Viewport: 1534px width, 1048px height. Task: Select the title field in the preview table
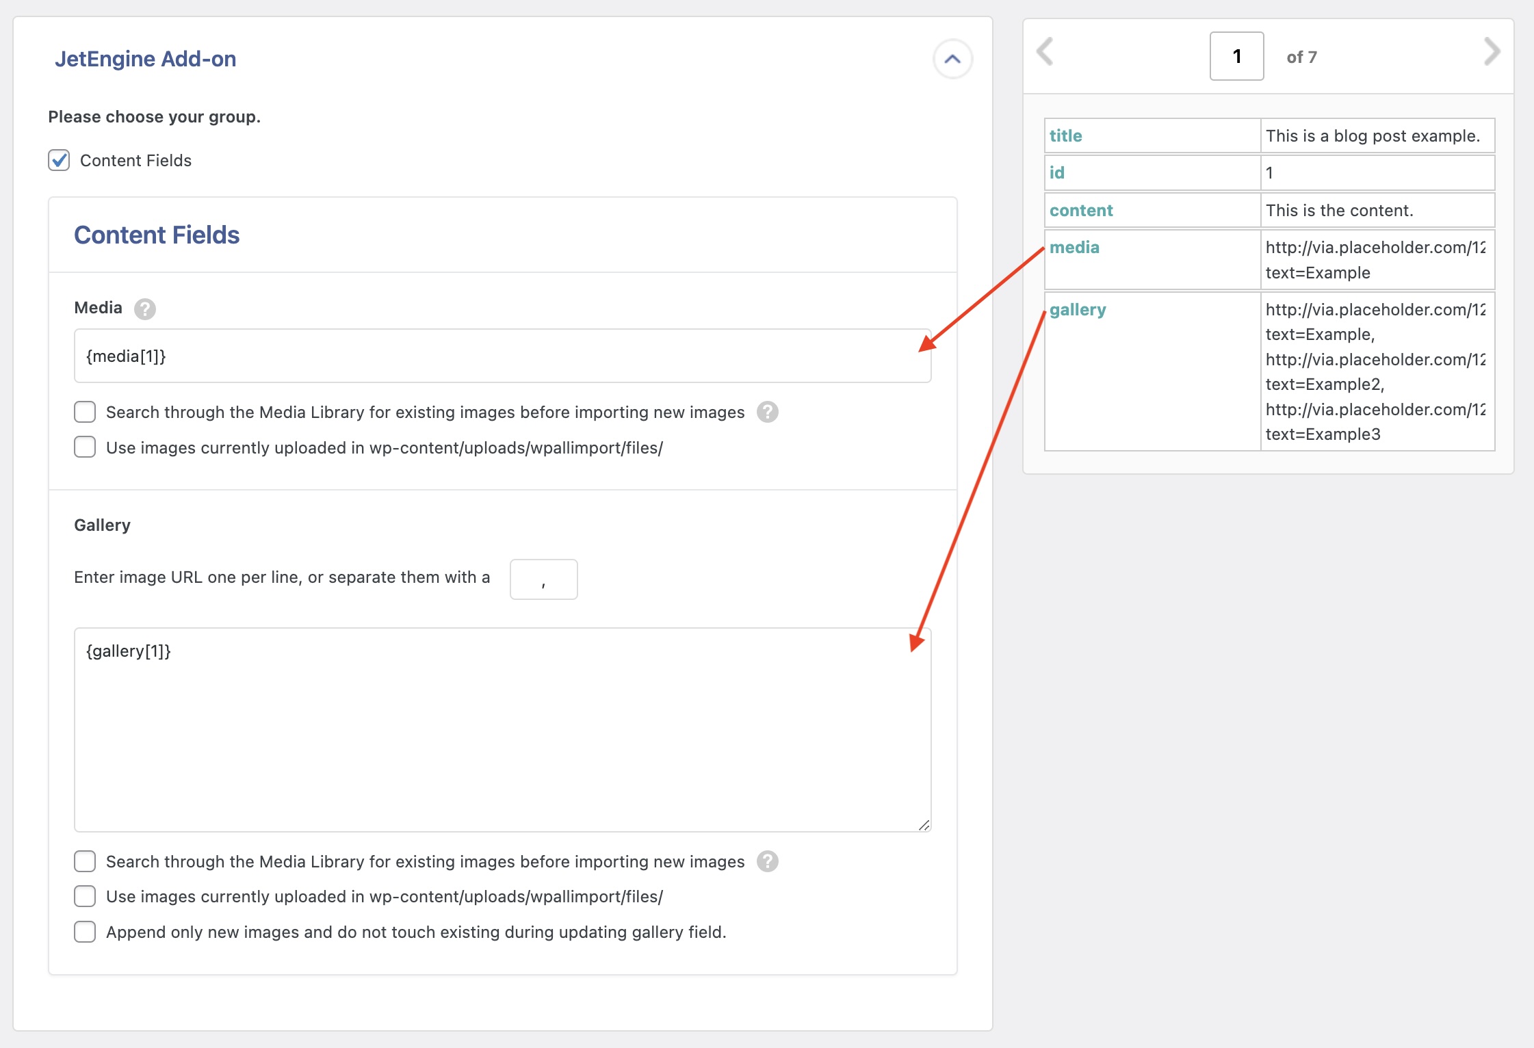click(x=1065, y=135)
